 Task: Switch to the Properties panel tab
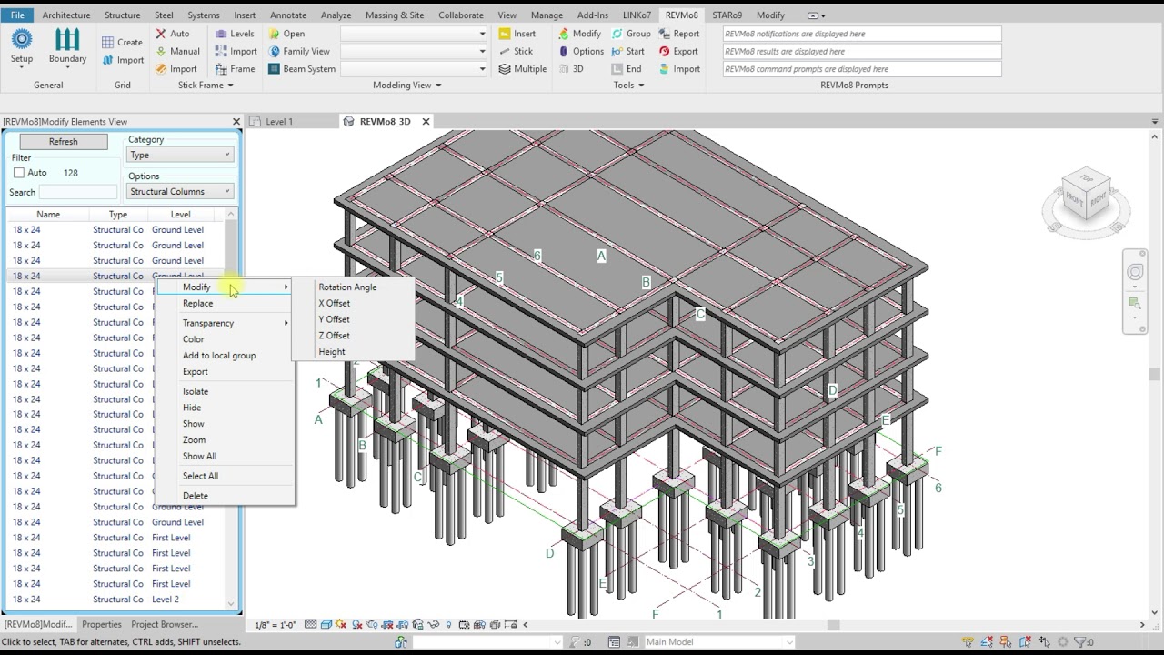click(x=102, y=624)
